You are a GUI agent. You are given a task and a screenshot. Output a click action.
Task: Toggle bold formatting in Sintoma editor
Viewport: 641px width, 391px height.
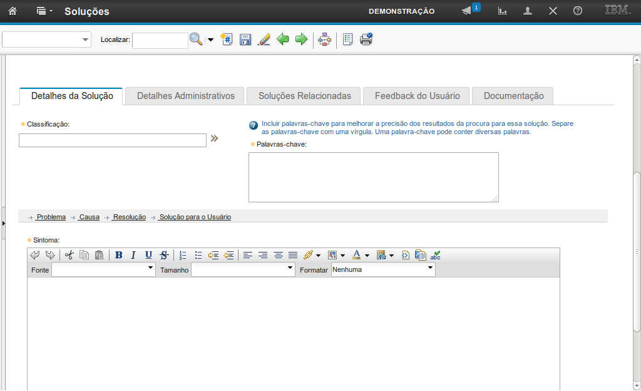pos(118,255)
